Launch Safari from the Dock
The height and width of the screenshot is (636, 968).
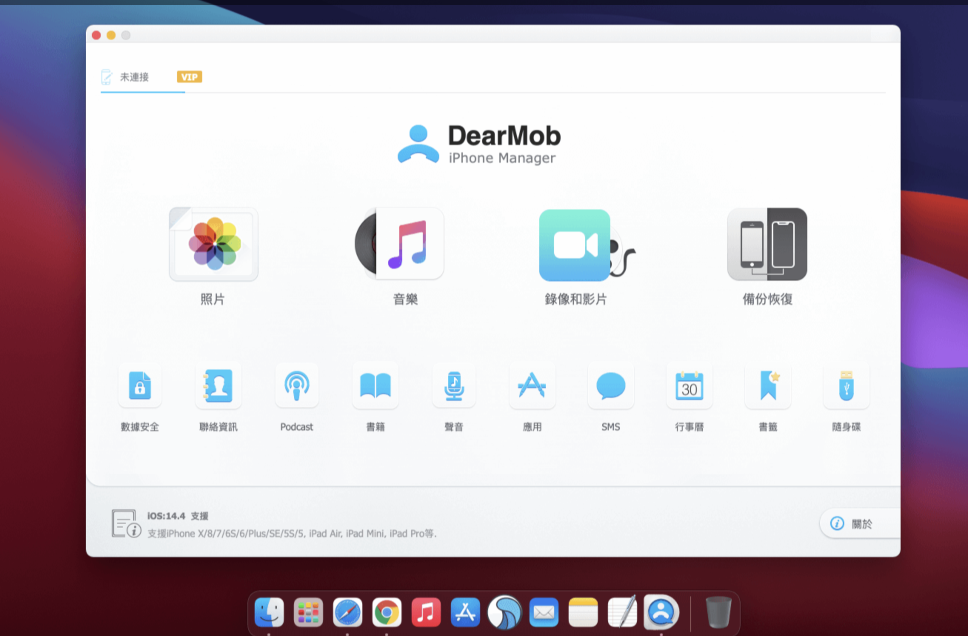click(347, 612)
